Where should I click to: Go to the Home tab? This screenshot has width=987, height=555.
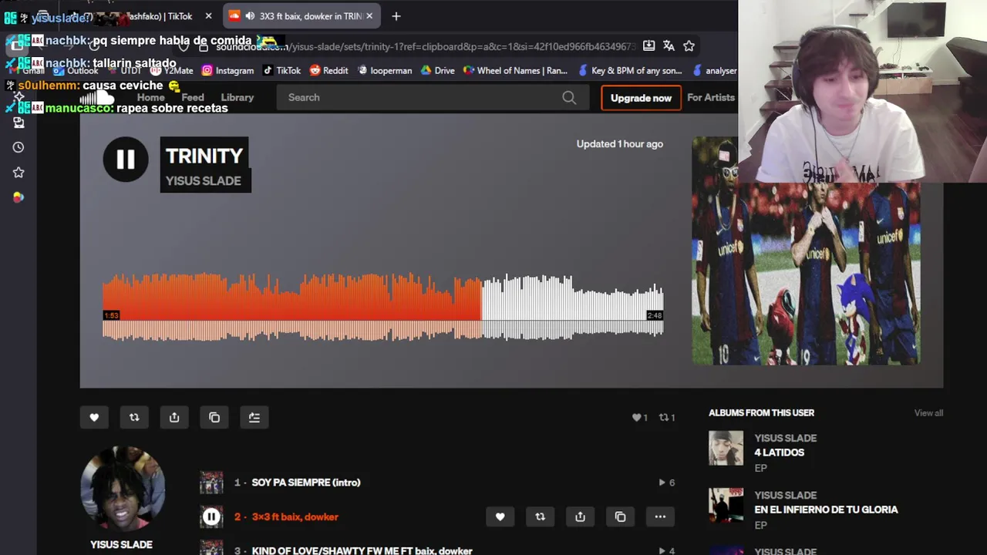pos(150,97)
